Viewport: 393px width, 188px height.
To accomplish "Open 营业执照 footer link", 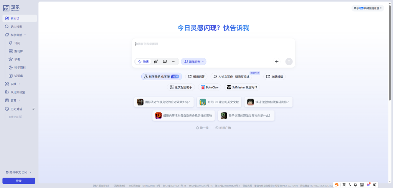I will pos(248,186).
